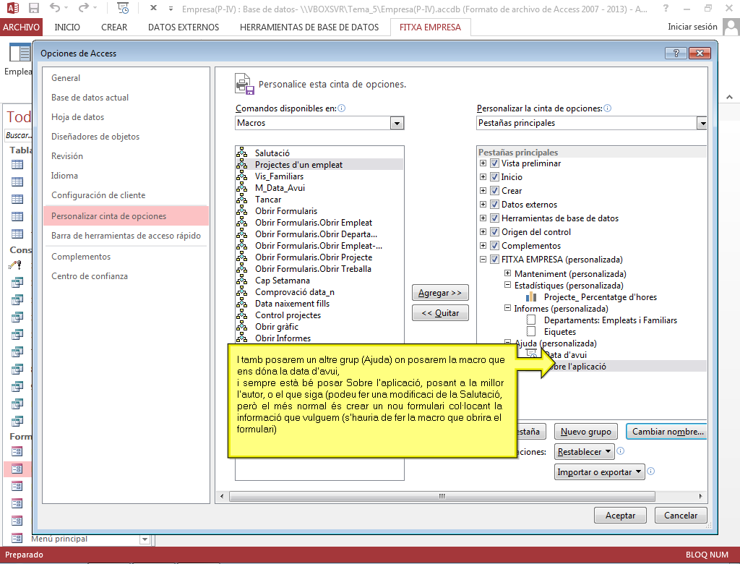Click the Help question mark in dialog title
The height and width of the screenshot is (564, 740).
coord(676,53)
